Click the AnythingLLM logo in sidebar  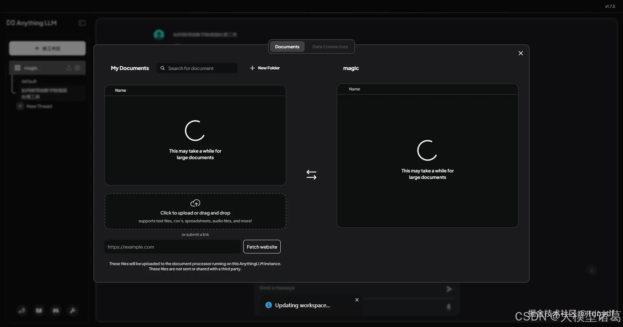click(31, 23)
